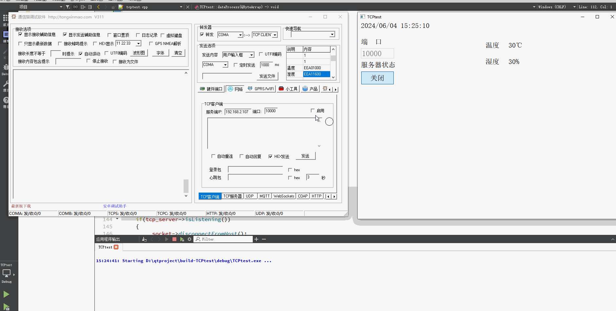Check the 窗口置顶 option
This screenshot has height=311, width=616.
[109, 35]
